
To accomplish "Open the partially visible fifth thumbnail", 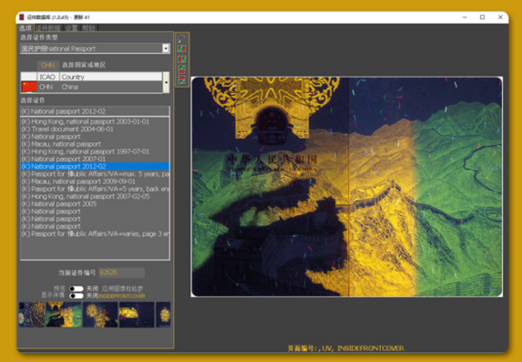I will click(163, 315).
